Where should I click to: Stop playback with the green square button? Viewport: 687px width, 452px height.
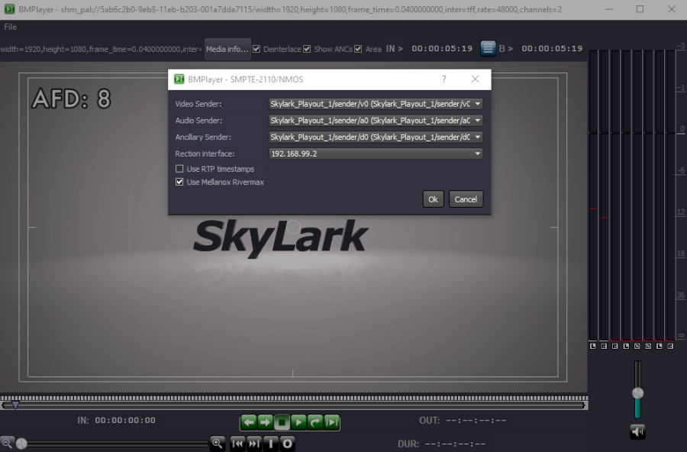(282, 422)
